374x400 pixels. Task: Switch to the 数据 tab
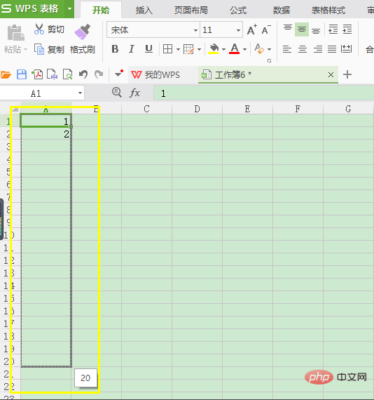(x=282, y=11)
